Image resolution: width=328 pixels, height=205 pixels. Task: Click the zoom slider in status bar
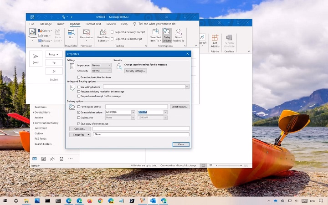229,165
